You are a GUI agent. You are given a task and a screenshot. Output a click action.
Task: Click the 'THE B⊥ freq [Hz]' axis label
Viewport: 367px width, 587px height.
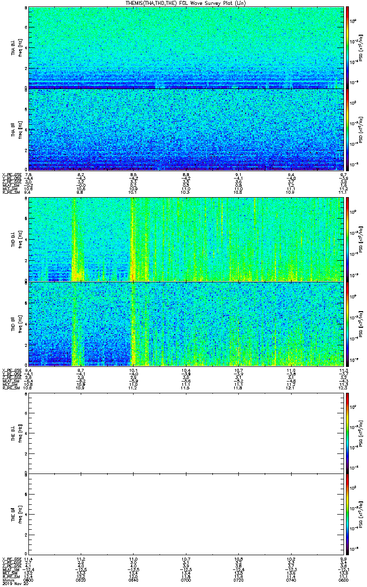tap(16, 433)
